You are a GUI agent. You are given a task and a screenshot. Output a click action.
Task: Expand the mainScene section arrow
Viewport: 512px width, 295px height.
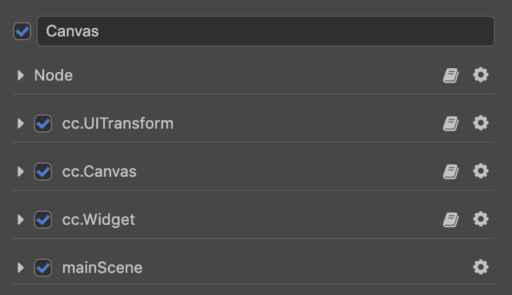click(x=21, y=268)
